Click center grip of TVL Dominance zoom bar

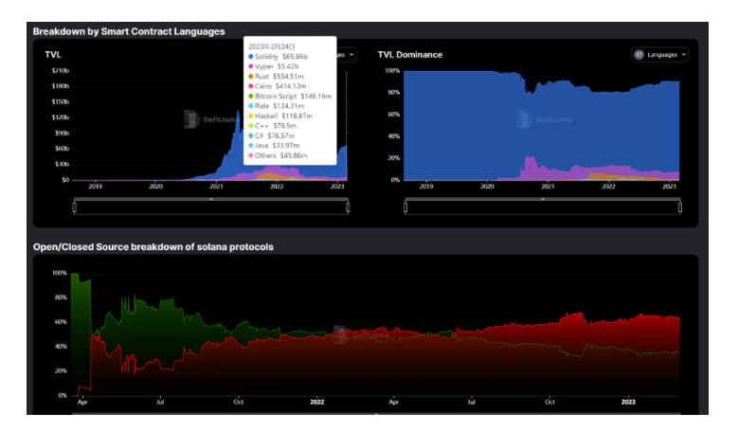pos(542,200)
